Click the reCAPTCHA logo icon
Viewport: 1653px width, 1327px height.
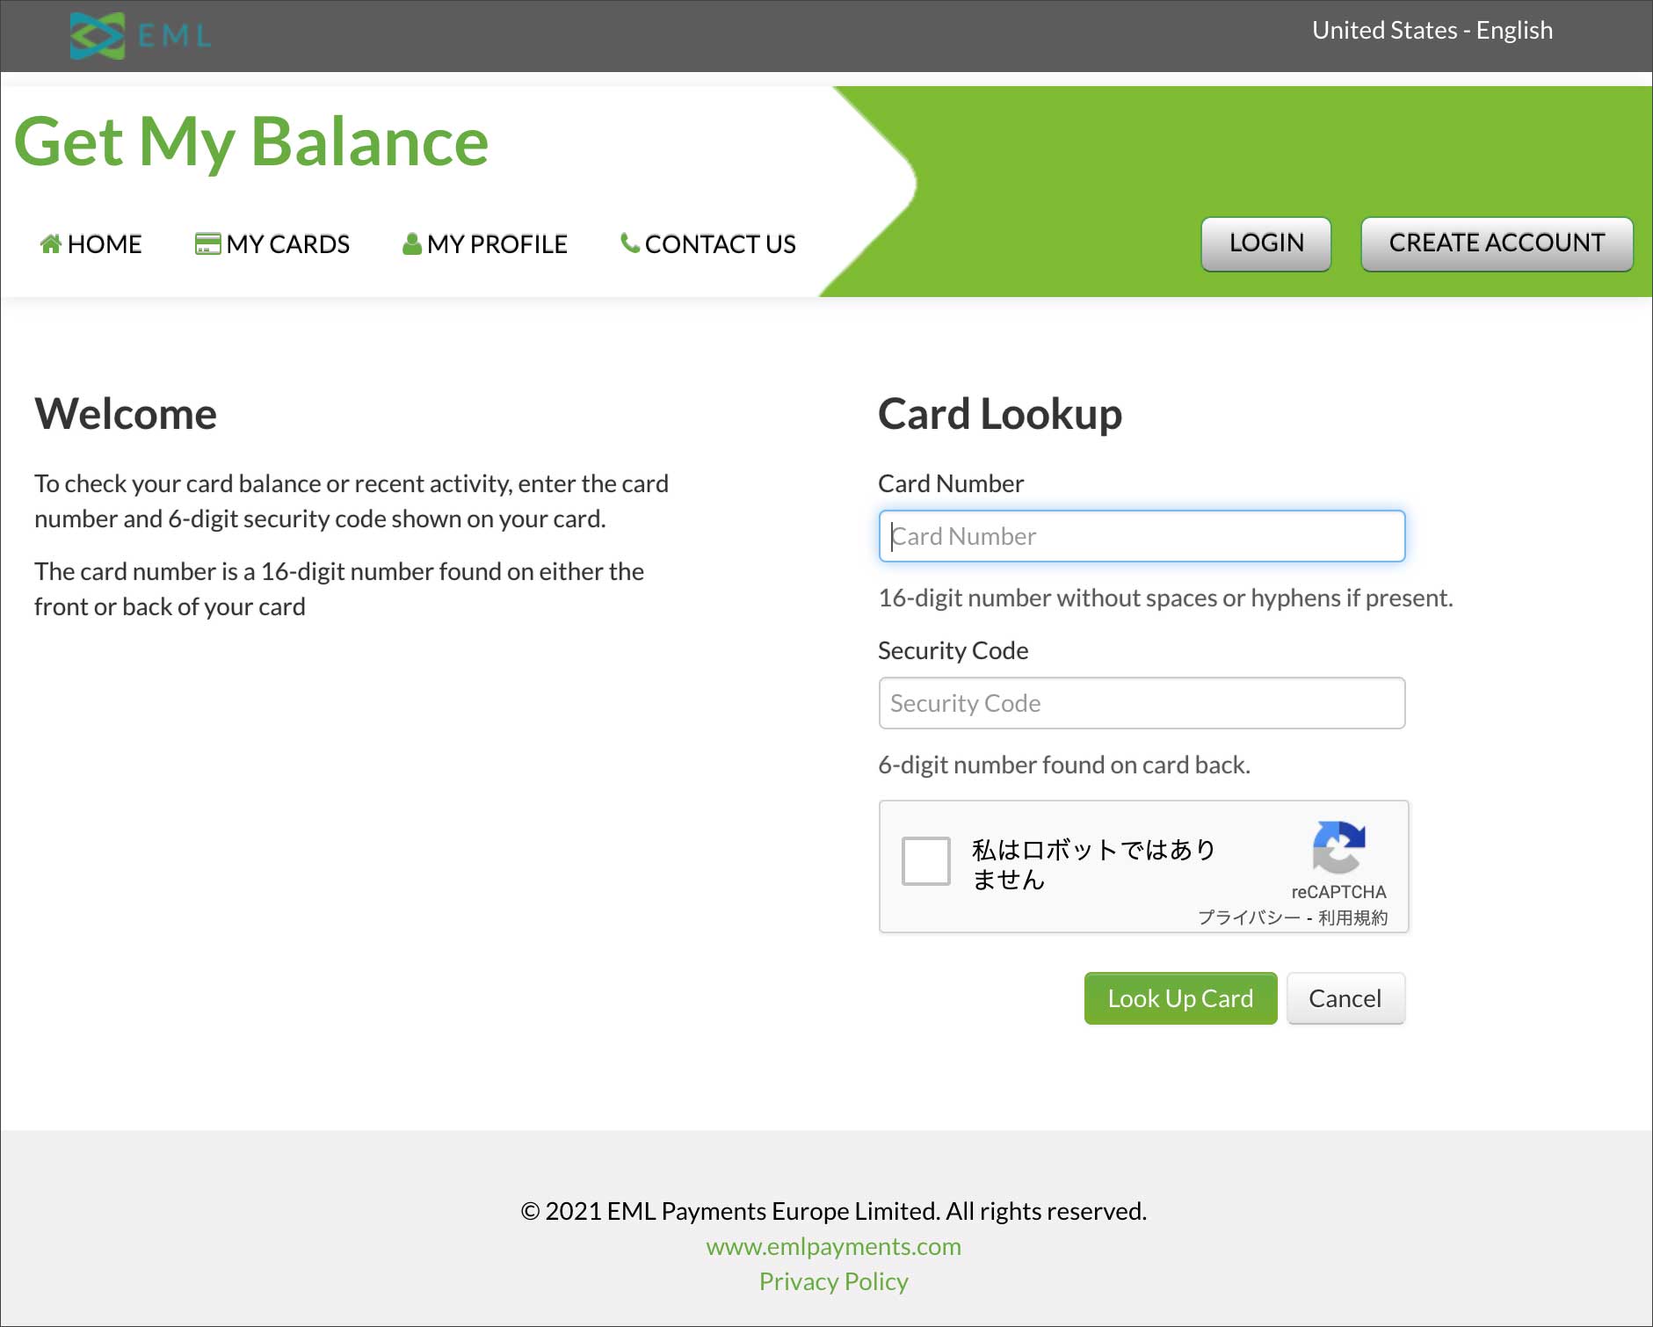point(1338,847)
